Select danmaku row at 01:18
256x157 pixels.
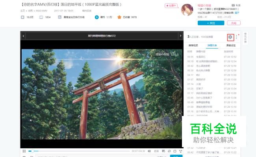[x=212, y=111]
